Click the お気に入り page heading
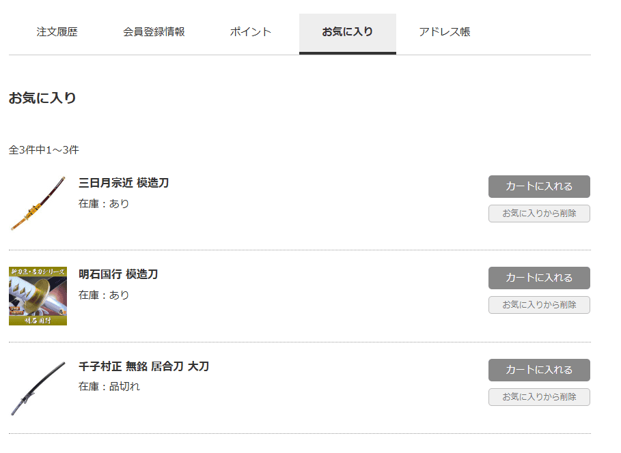This screenshot has width=621, height=453. click(x=42, y=98)
